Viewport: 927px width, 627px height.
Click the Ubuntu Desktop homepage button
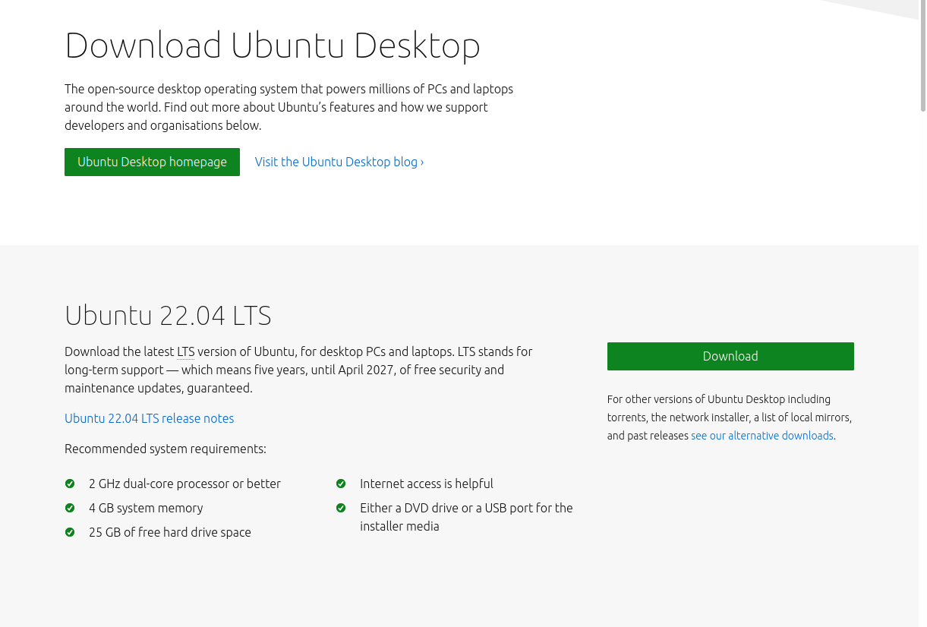click(x=152, y=162)
